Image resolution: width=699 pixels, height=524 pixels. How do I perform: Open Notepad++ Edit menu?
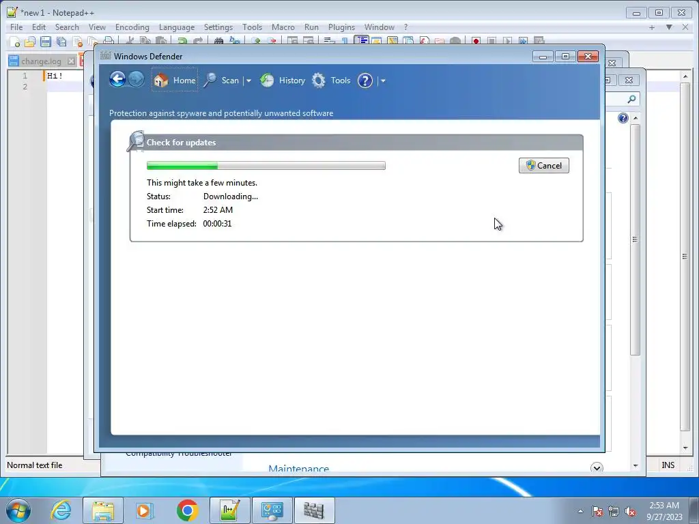point(39,27)
